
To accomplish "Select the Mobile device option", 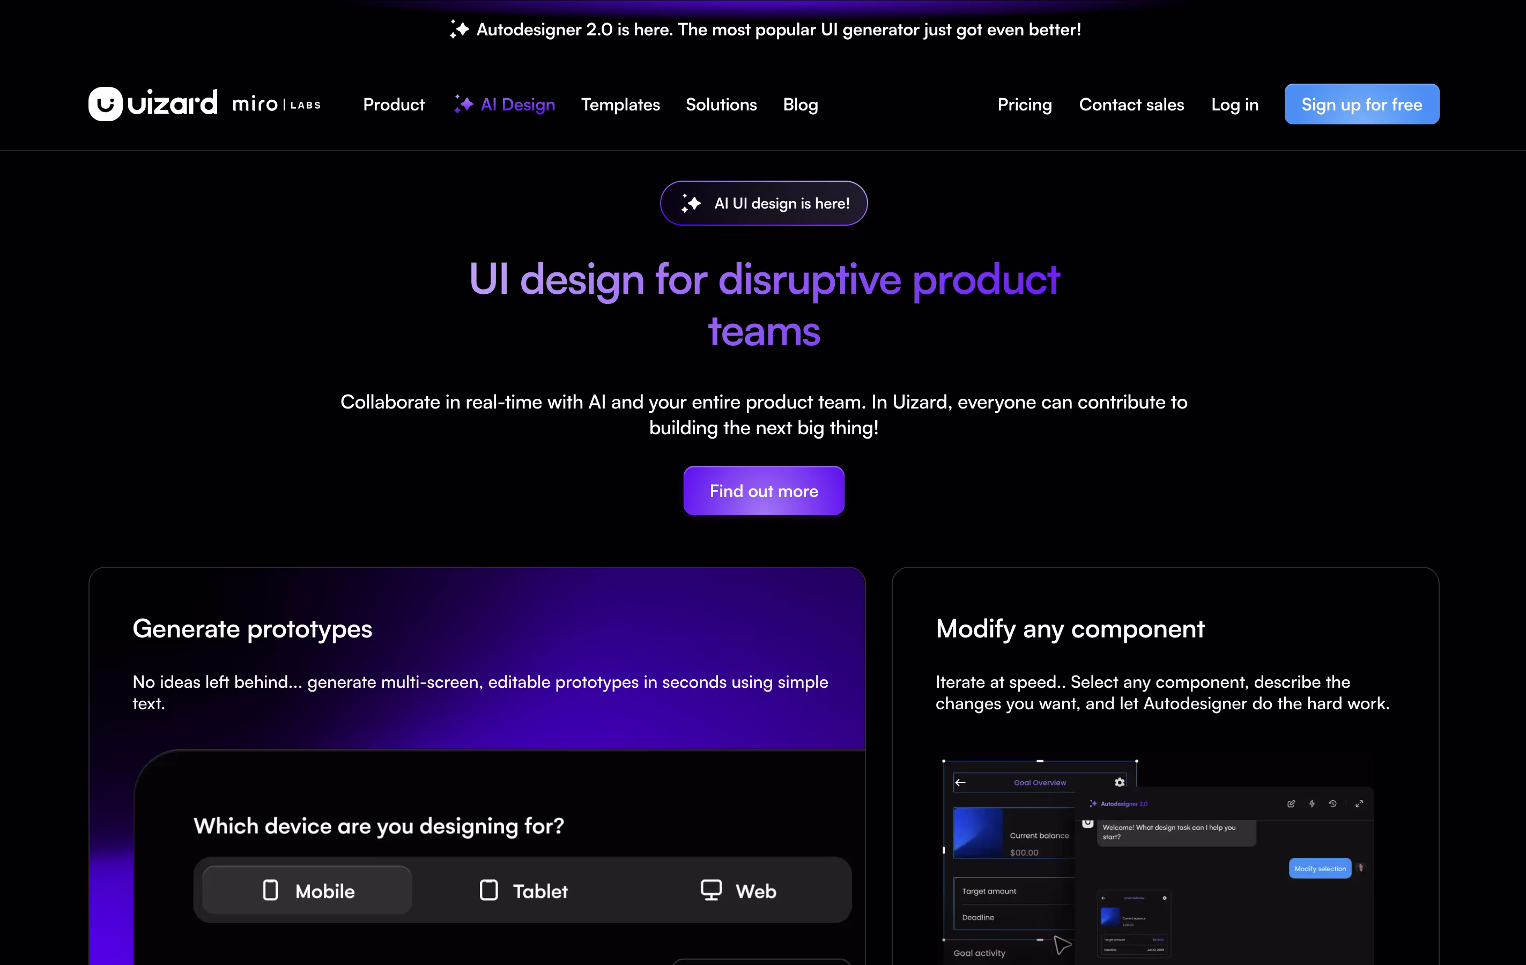I will 307,890.
